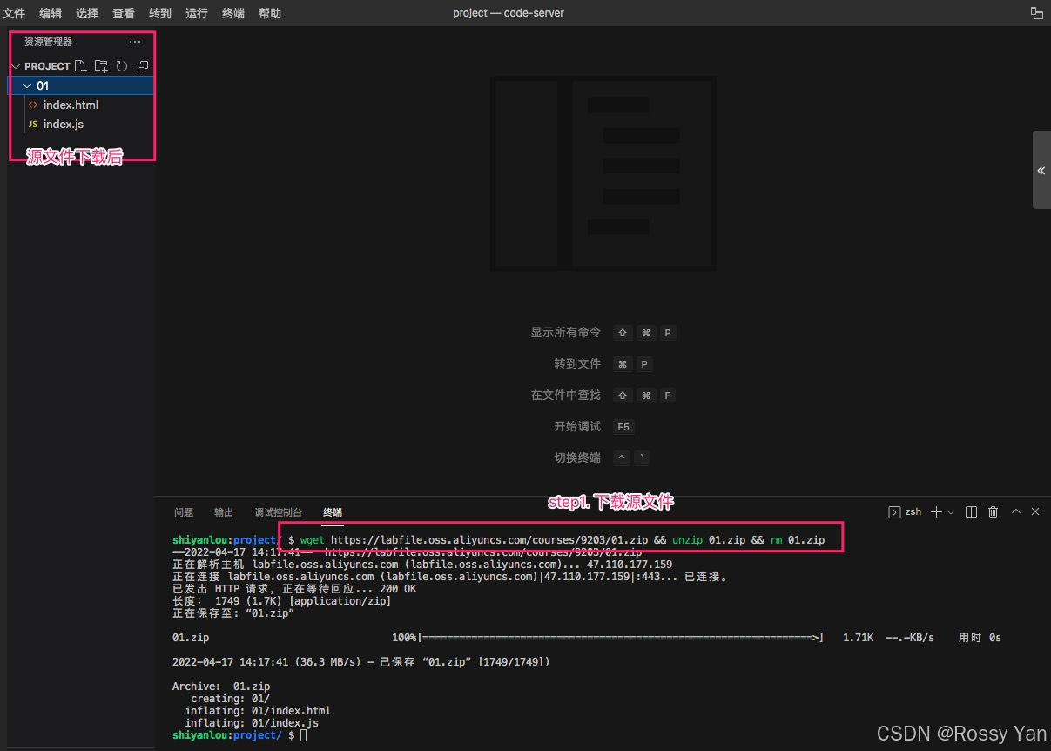Click the 开始调试 hint text
This screenshot has width=1051, height=751.
(x=577, y=426)
